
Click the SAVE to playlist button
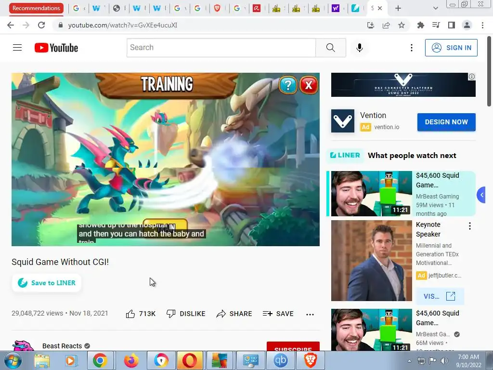[x=278, y=314]
